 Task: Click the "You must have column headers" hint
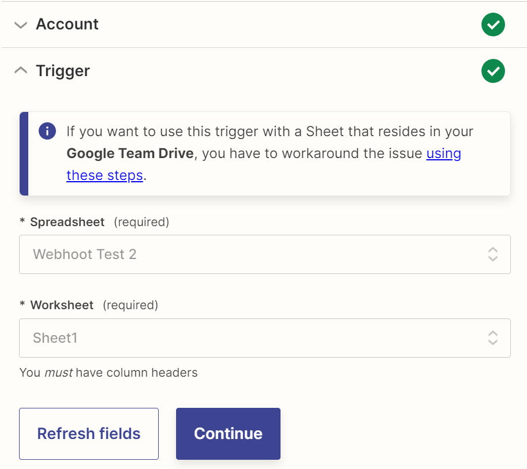coord(109,373)
